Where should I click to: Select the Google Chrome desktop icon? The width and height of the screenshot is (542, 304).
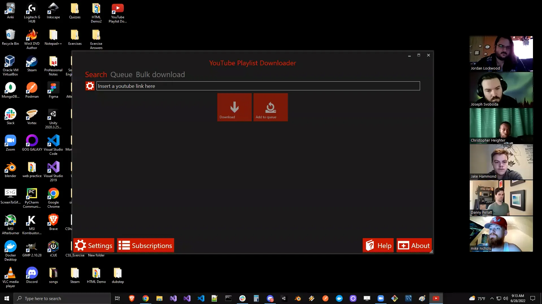point(53,198)
